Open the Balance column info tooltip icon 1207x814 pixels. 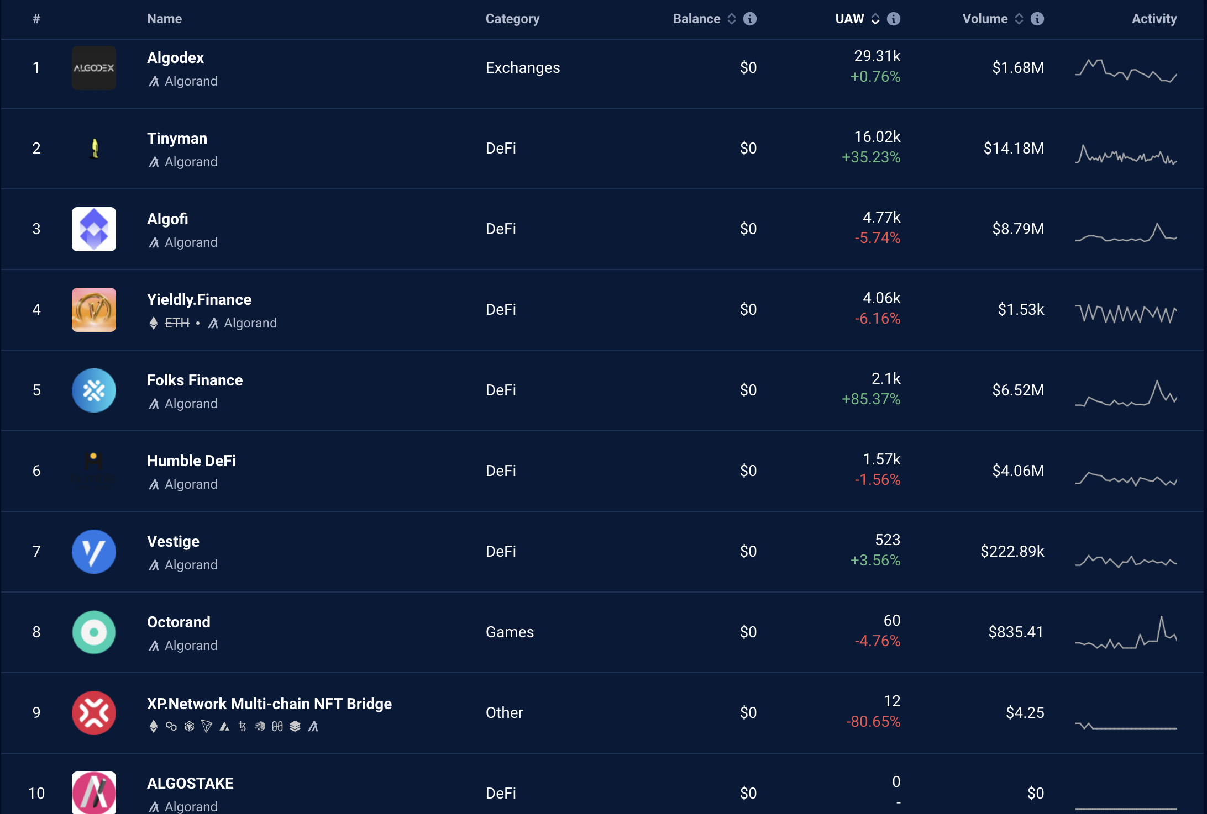click(x=750, y=19)
